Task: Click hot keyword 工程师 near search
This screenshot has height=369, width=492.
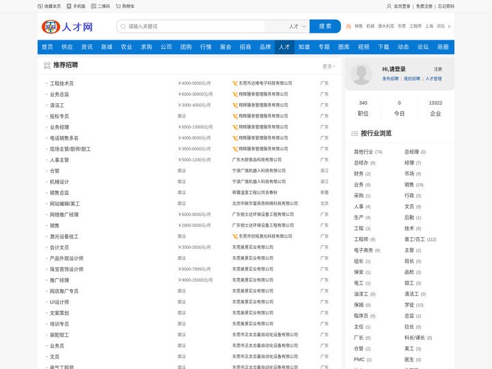Action: (x=415, y=27)
